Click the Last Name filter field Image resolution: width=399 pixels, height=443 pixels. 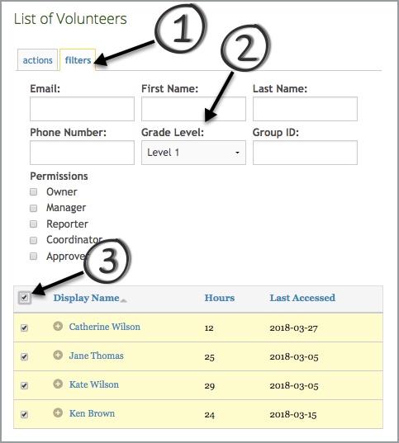[305, 109]
